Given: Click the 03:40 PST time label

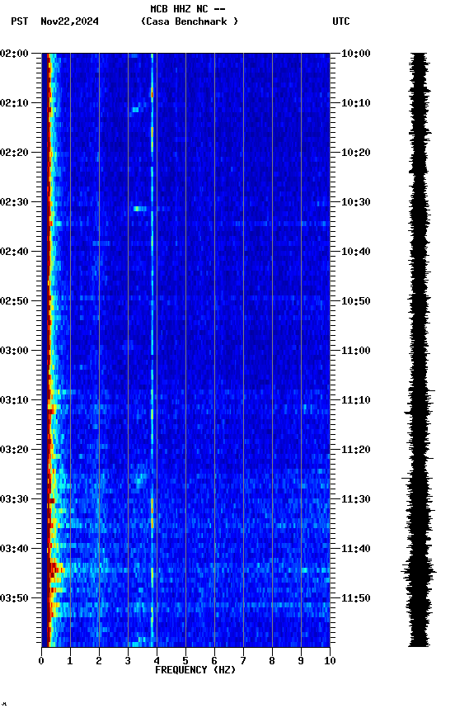Looking at the screenshot, I should point(14,549).
